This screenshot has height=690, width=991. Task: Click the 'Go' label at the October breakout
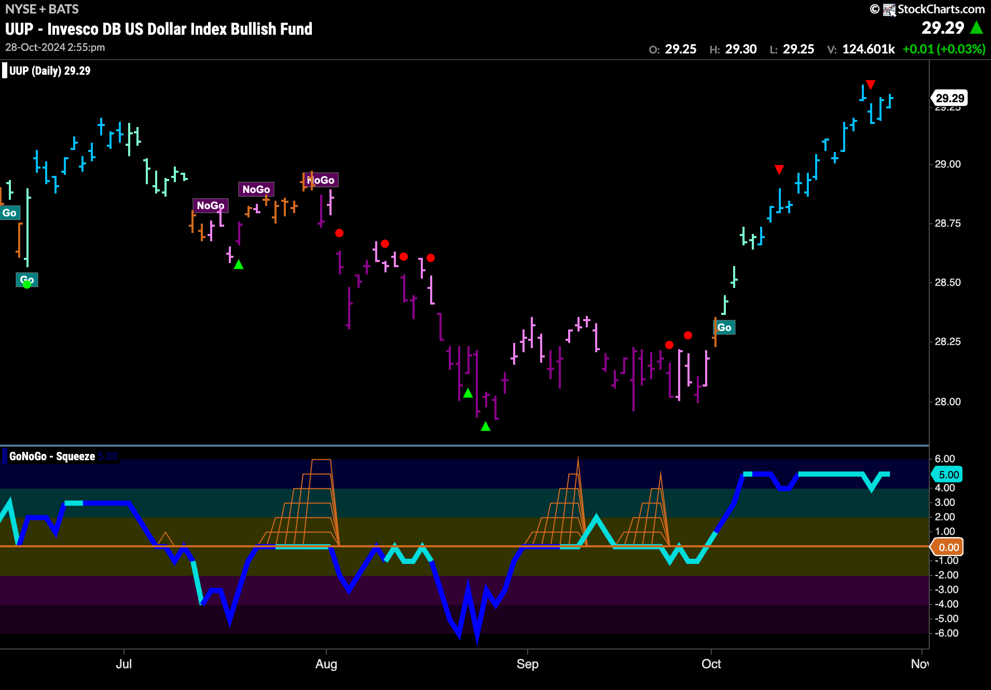click(724, 327)
